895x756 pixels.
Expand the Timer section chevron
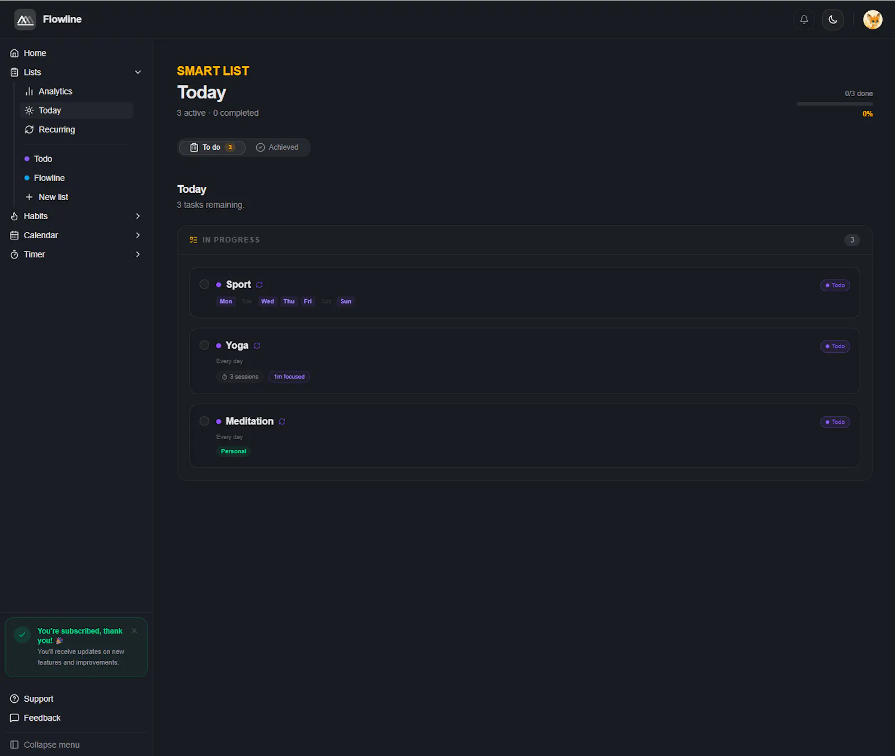pos(138,254)
